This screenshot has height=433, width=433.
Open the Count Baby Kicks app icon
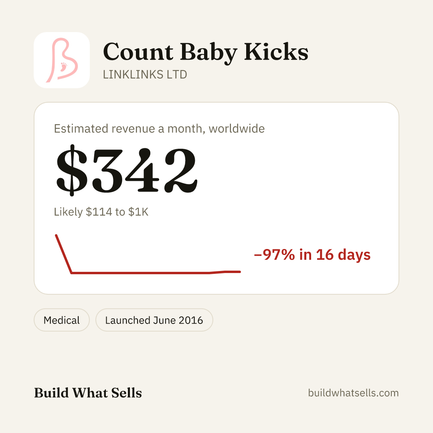[62, 60]
